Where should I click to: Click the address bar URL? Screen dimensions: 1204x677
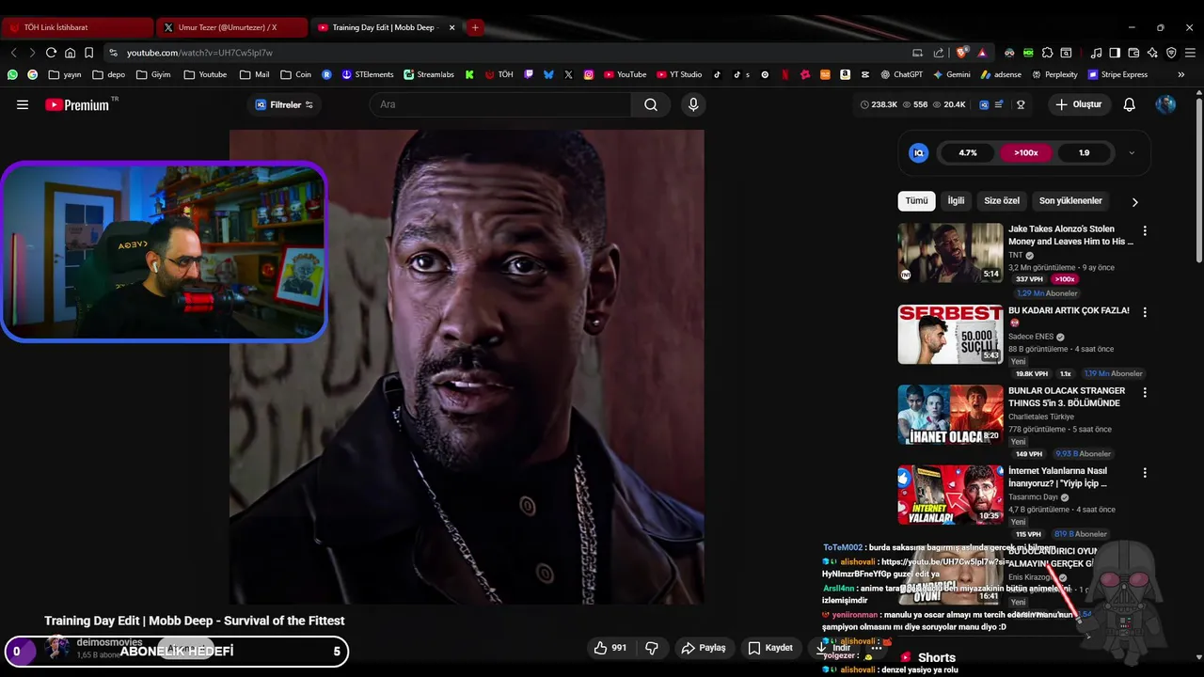pos(199,53)
